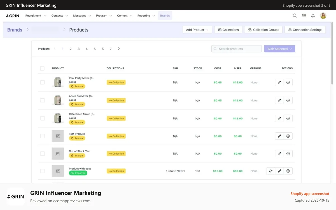Screen dimensions: 336x210
Task: Check the Pool Party Mixer row checkbox
Action: click(x=42, y=82)
